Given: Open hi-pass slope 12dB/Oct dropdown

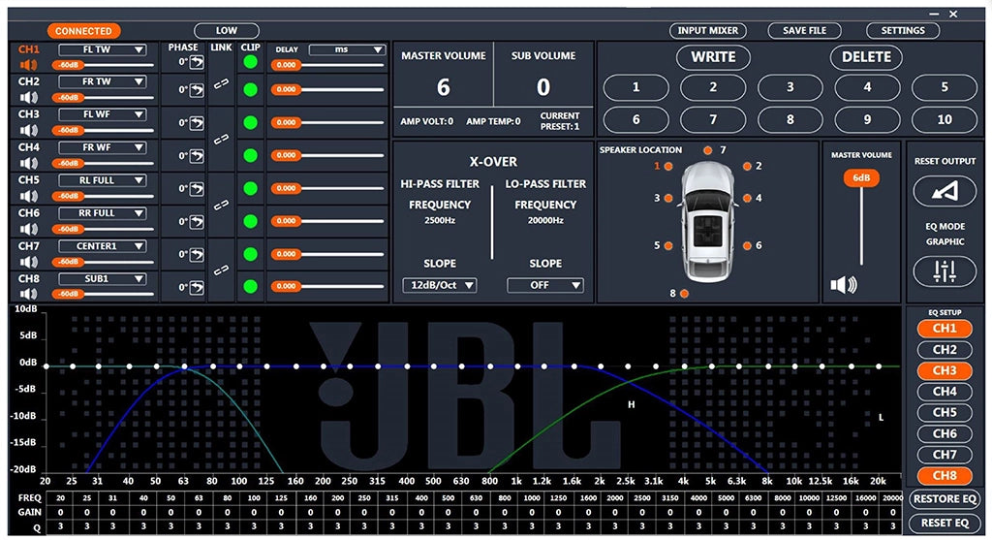Looking at the screenshot, I should tap(440, 285).
